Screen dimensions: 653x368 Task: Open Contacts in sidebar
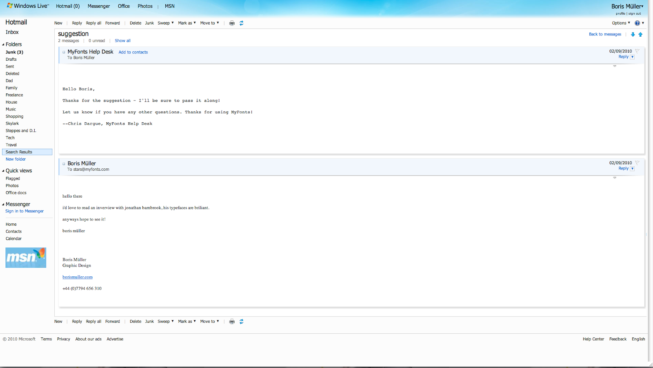[x=13, y=231]
